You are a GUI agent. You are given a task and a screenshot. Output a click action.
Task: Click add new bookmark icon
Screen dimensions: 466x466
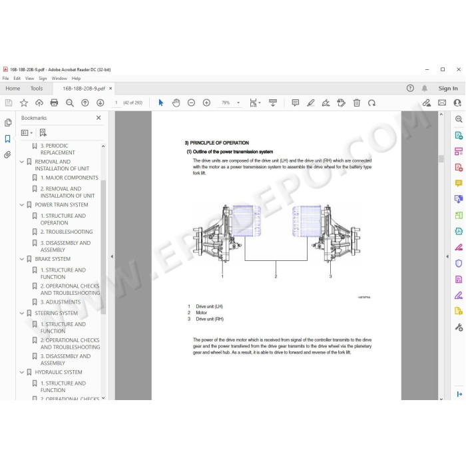tap(43, 132)
